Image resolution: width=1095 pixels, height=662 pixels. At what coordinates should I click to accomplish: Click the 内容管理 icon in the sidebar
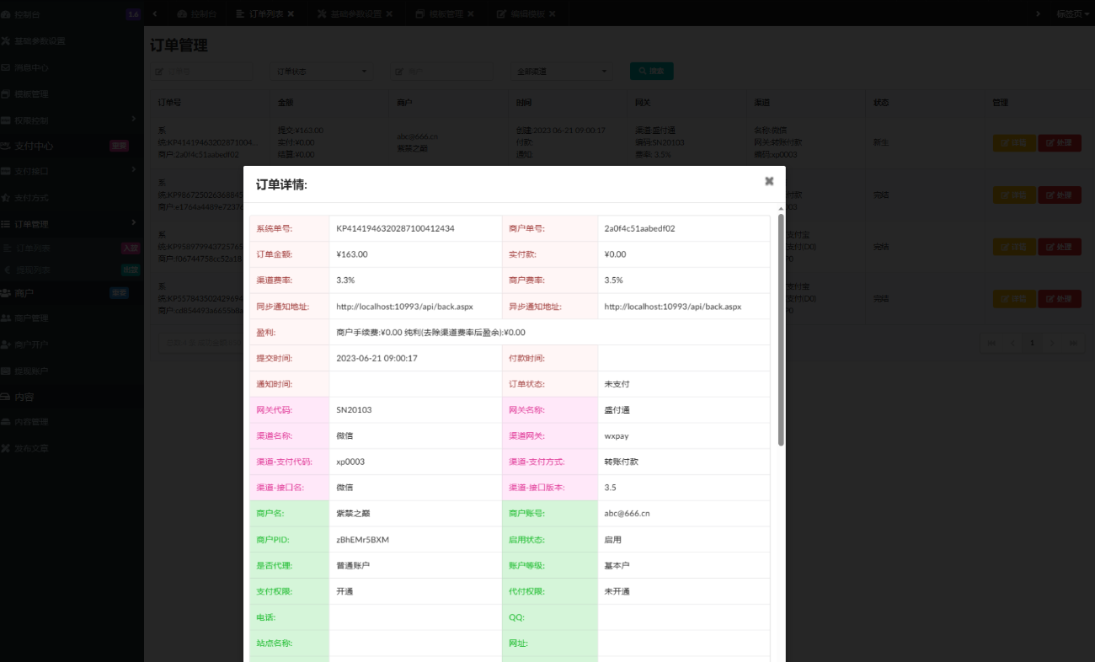point(6,422)
